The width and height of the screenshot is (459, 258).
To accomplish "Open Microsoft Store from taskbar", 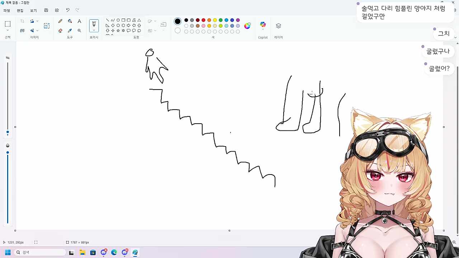I will (x=93, y=252).
